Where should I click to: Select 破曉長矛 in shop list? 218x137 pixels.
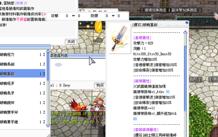pyautogui.click(x=23, y=93)
